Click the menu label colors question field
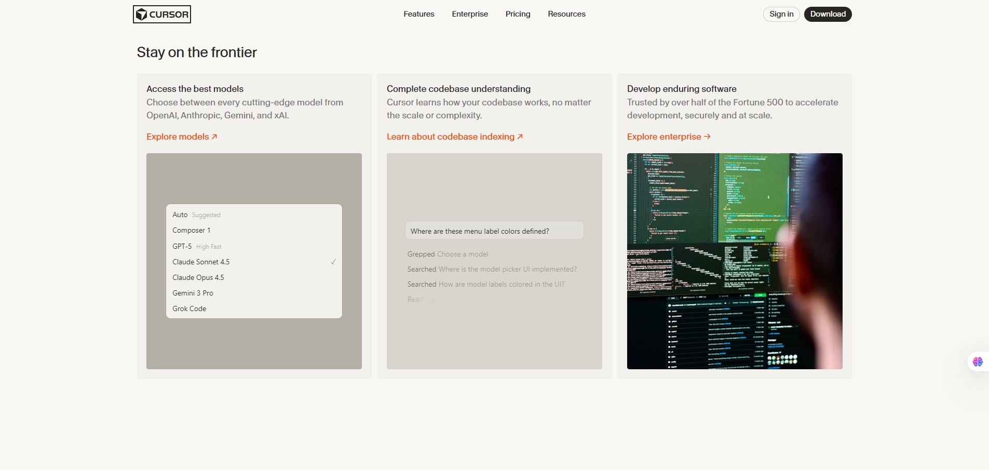Image resolution: width=989 pixels, height=470 pixels. [494, 231]
